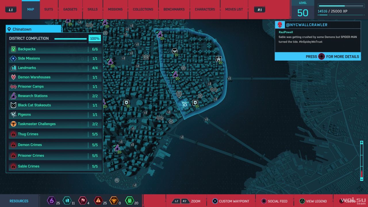Click the research token icon showing 25
Viewport: 368px width, 207px height.
tap(51, 200)
